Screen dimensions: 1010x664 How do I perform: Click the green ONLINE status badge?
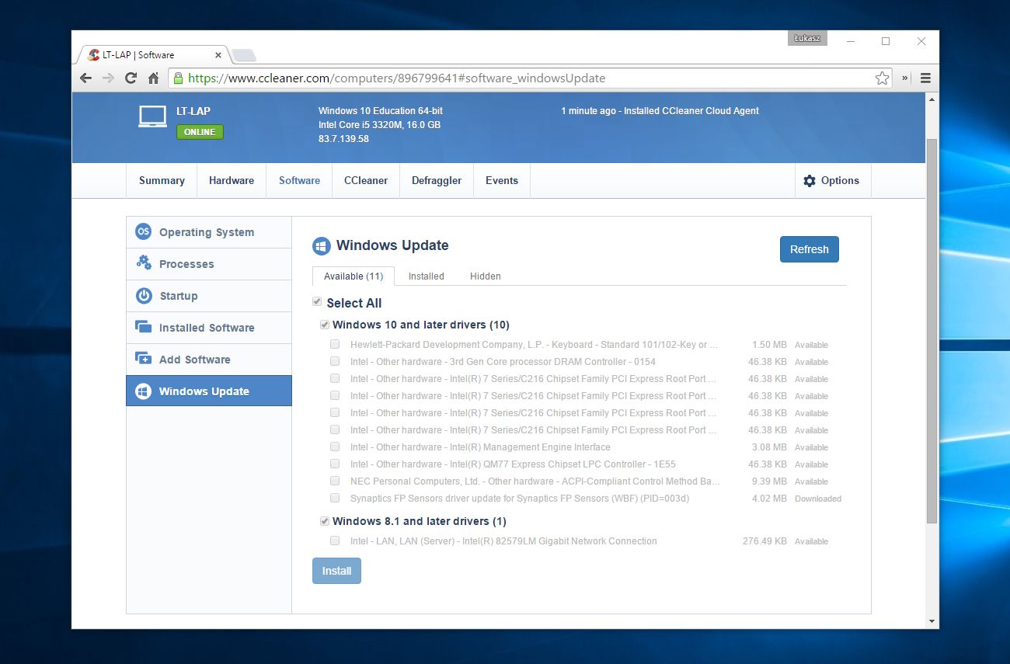(200, 132)
